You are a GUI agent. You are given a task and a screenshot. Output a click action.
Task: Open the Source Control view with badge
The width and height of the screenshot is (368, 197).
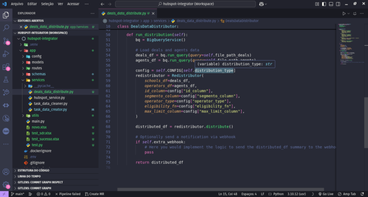(x=6, y=41)
